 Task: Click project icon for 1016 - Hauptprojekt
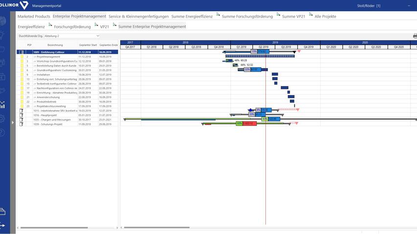click(21, 115)
